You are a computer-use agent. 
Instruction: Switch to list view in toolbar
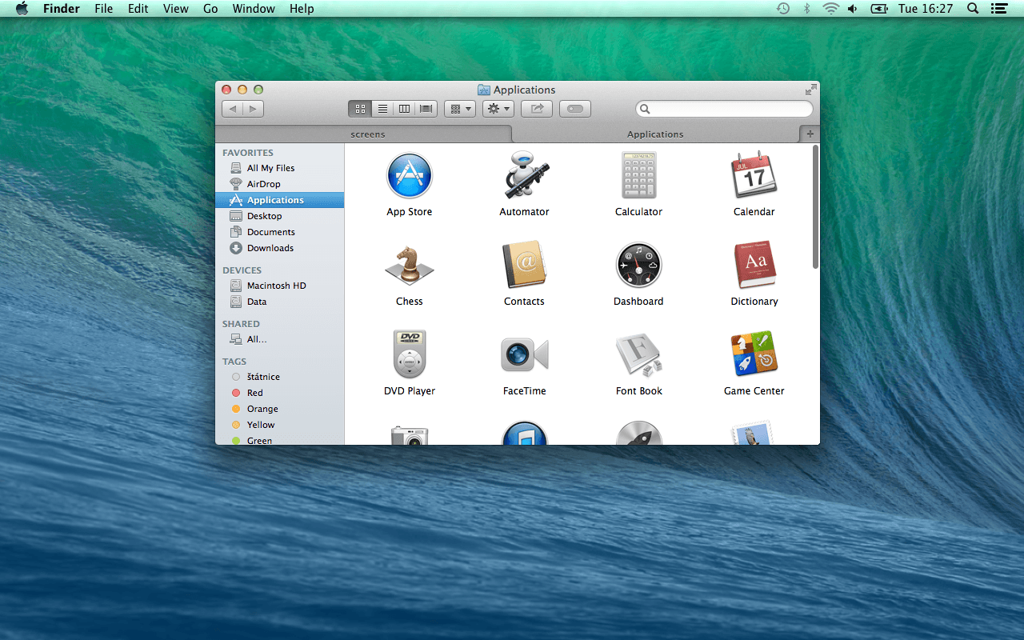tap(382, 109)
